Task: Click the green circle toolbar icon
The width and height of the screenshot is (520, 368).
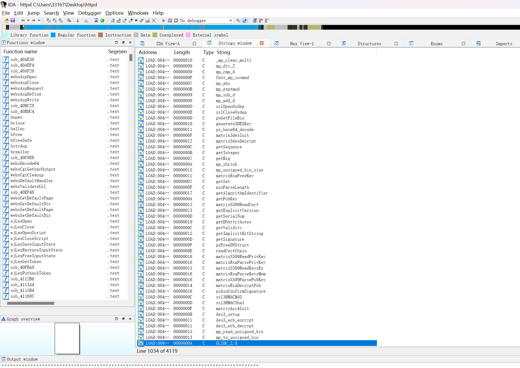Action: 102,20
